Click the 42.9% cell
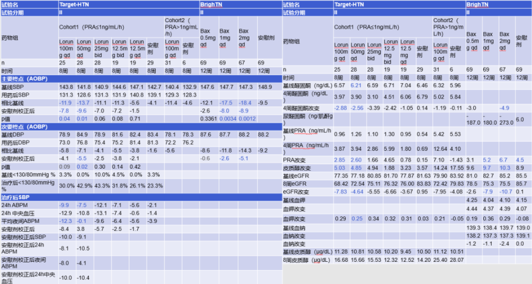The image size is (532, 284). pos(85,186)
